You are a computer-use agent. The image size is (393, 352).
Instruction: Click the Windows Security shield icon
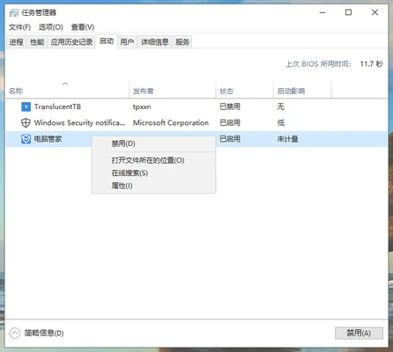(26, 122)
